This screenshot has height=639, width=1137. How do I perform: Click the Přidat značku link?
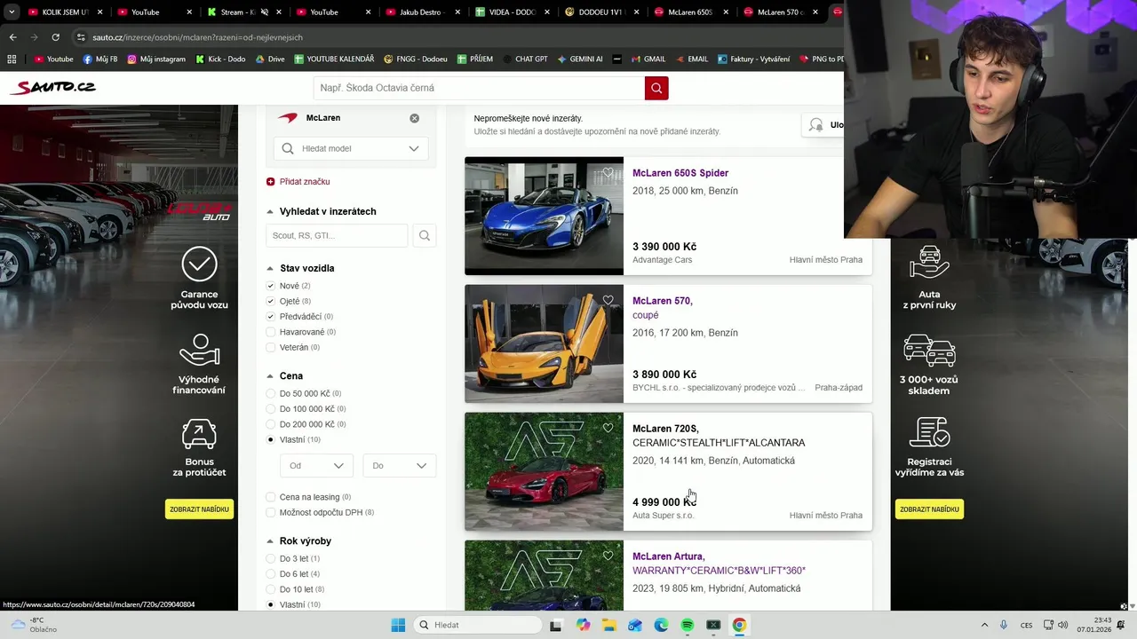[305, 182]
